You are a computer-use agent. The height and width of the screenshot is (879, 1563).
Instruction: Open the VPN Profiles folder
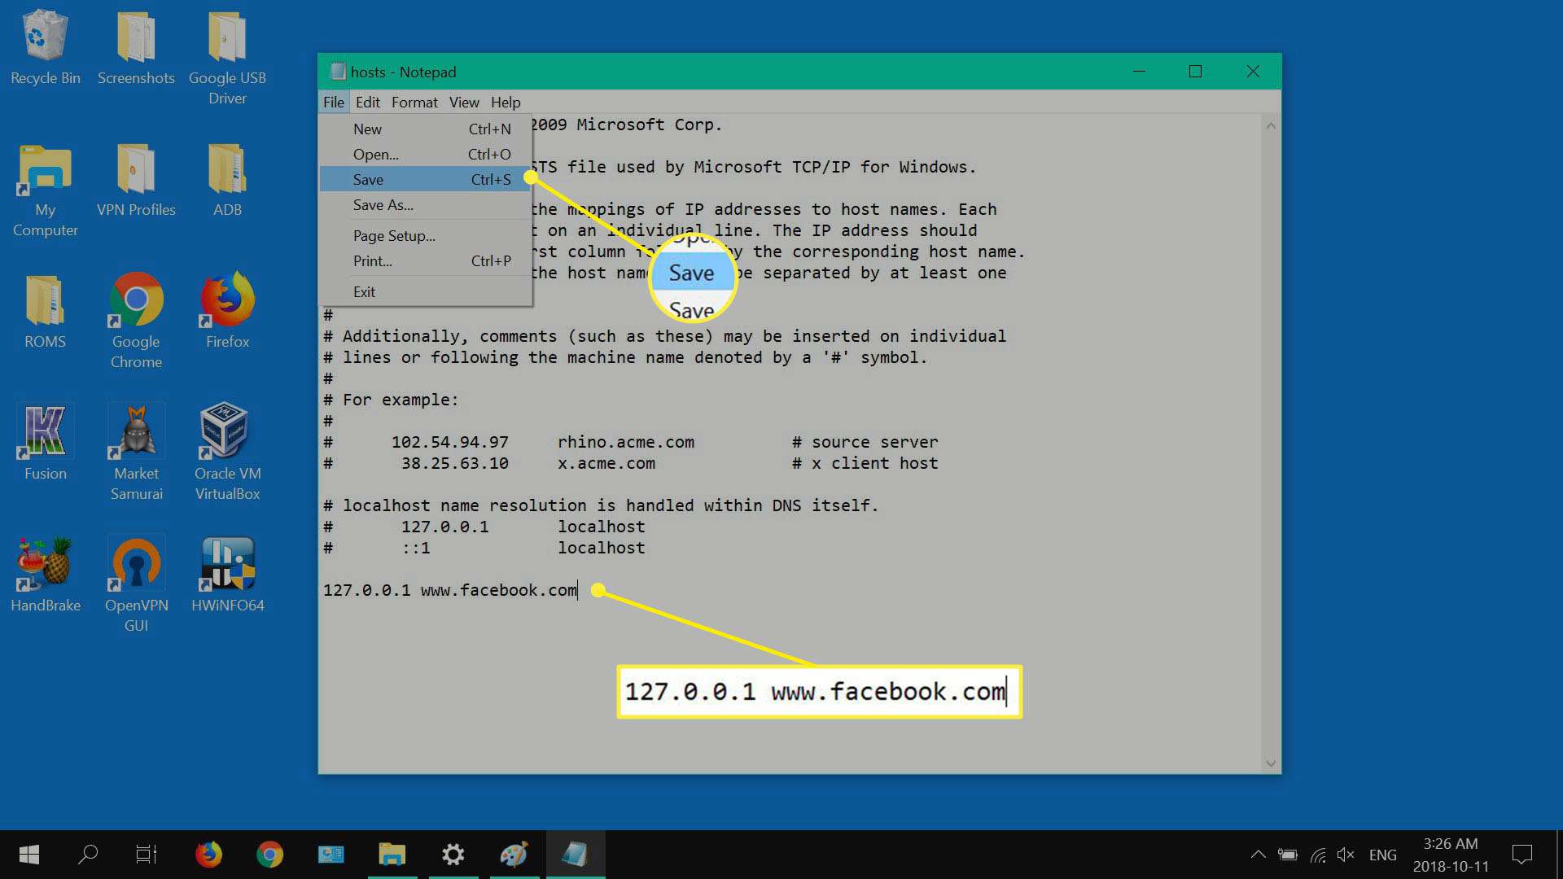(x=136, y=180)
